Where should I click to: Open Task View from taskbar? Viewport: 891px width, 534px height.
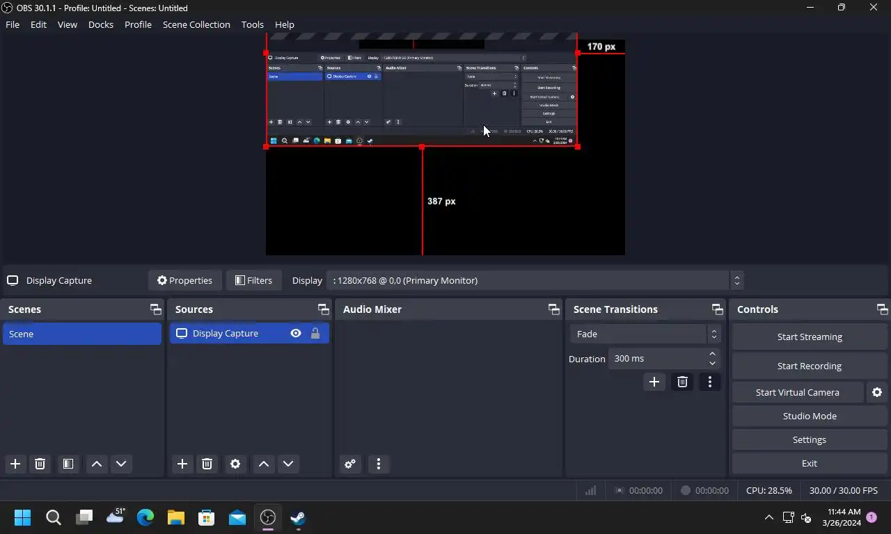[84, 517]
